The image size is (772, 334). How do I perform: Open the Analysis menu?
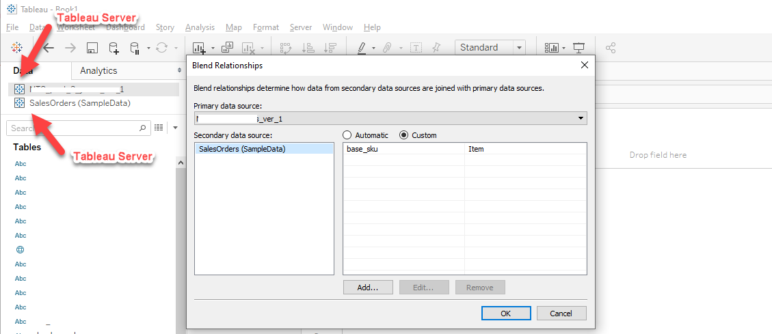(200, 27)
